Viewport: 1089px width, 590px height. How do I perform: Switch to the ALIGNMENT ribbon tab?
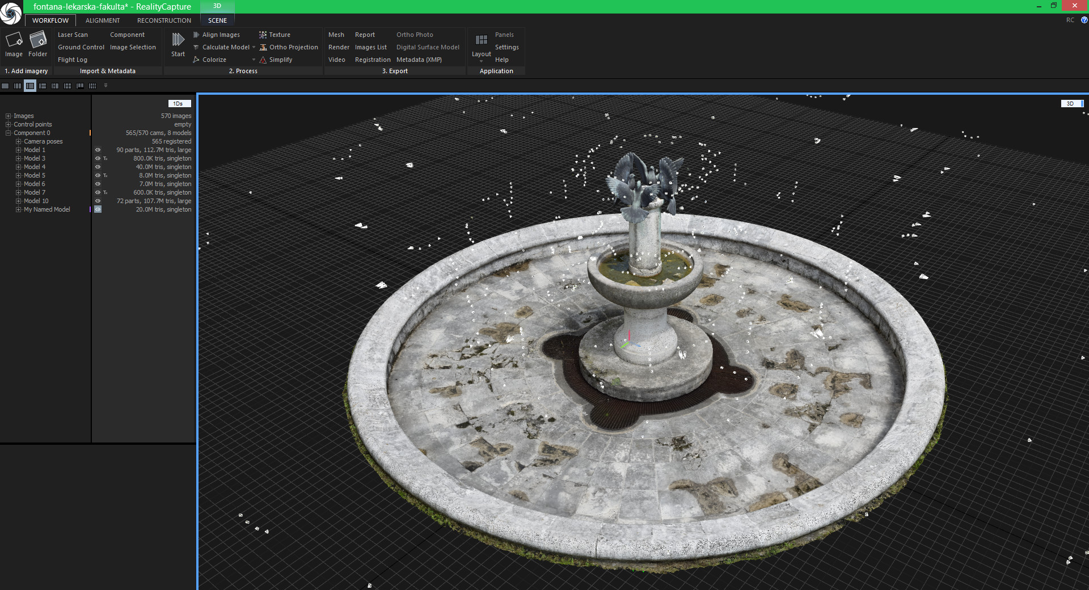click(103, 20)
